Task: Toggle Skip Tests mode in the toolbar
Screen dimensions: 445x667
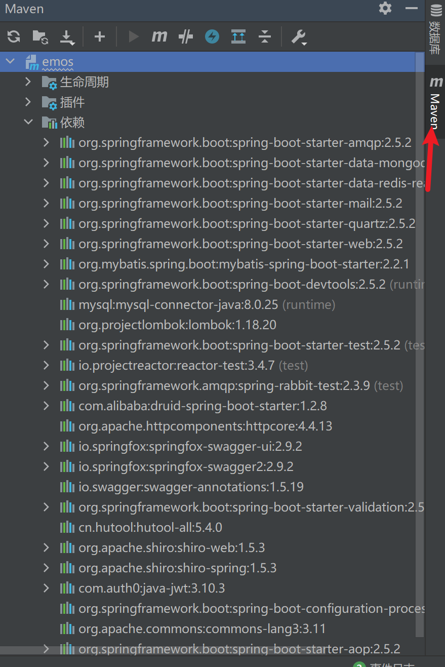Action: tap(185, 36)
